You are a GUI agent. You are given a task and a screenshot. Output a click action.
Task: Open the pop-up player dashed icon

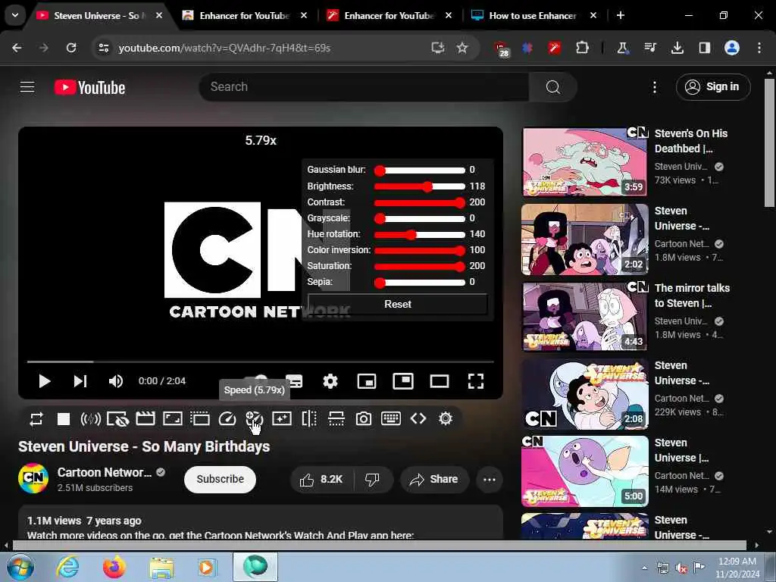(200, 419)
